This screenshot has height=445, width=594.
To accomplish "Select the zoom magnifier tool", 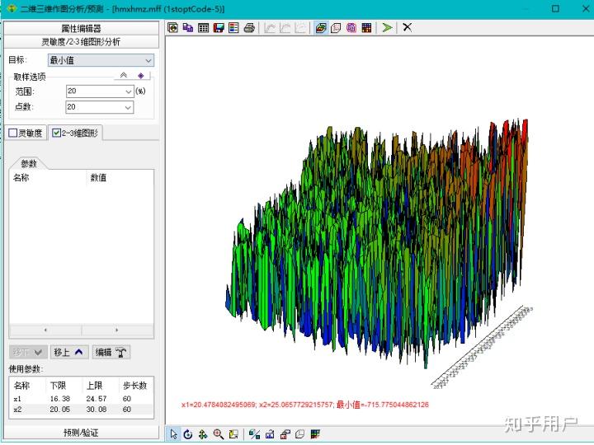I will 219,434.
